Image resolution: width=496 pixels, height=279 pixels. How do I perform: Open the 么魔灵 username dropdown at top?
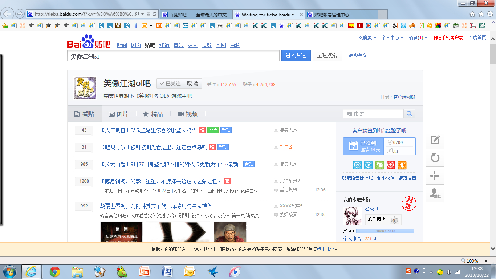[367, 38]
